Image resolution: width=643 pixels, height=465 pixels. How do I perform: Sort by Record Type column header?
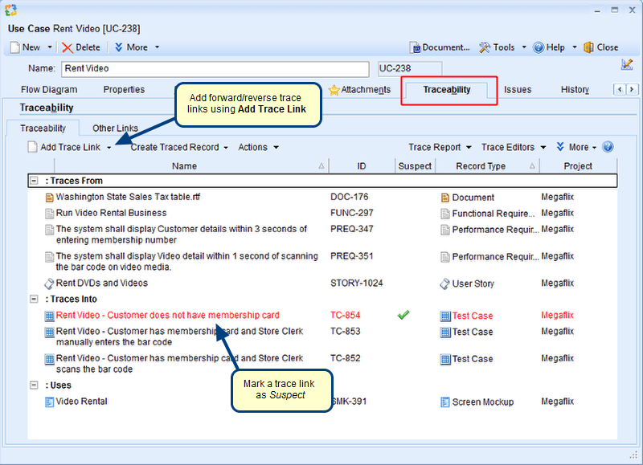coord(481,166)
